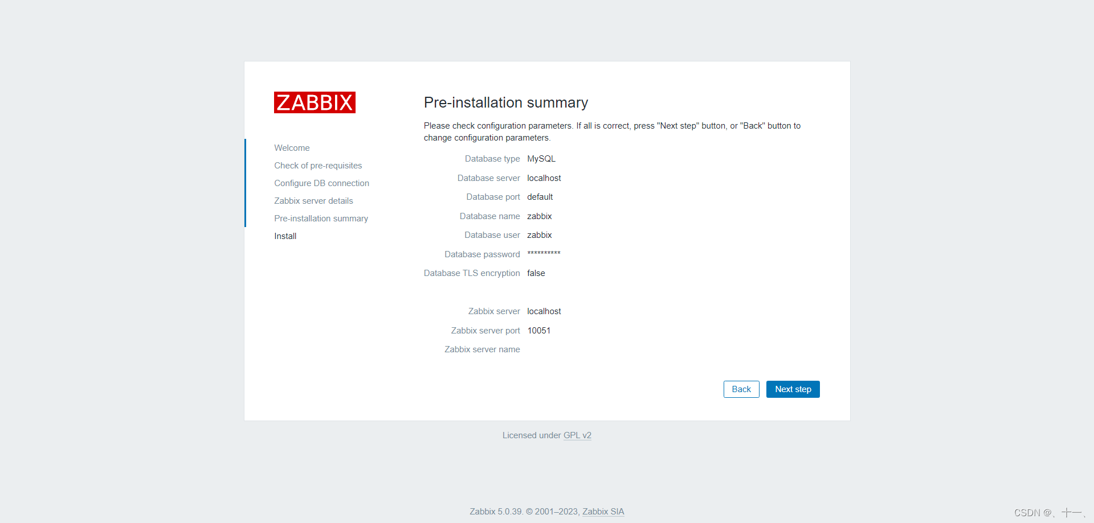This screenshot has width=1094, height=523.
Task: Open the Zabbix SIA link
Action: coord(603,512)
